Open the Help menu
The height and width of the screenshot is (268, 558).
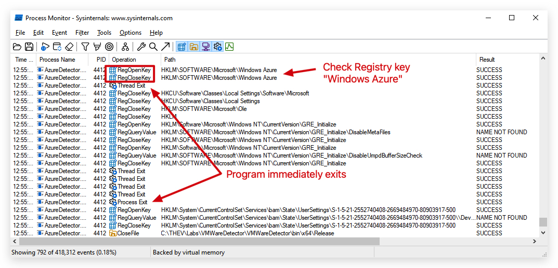click(x=156, y=33)
